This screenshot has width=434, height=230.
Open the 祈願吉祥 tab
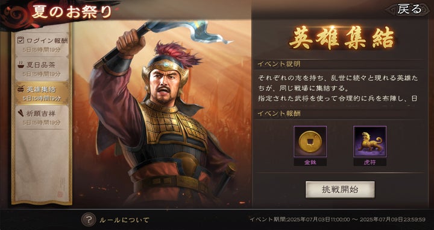pos(42,117)
